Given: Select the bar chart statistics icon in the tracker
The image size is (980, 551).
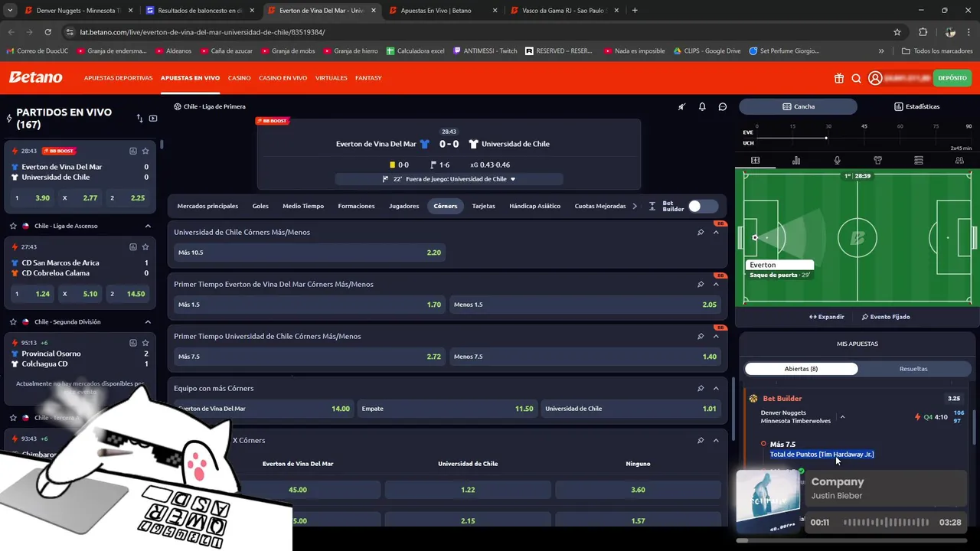Looking at the screenshot, I should pyautogui.click(x=796, y=160).
